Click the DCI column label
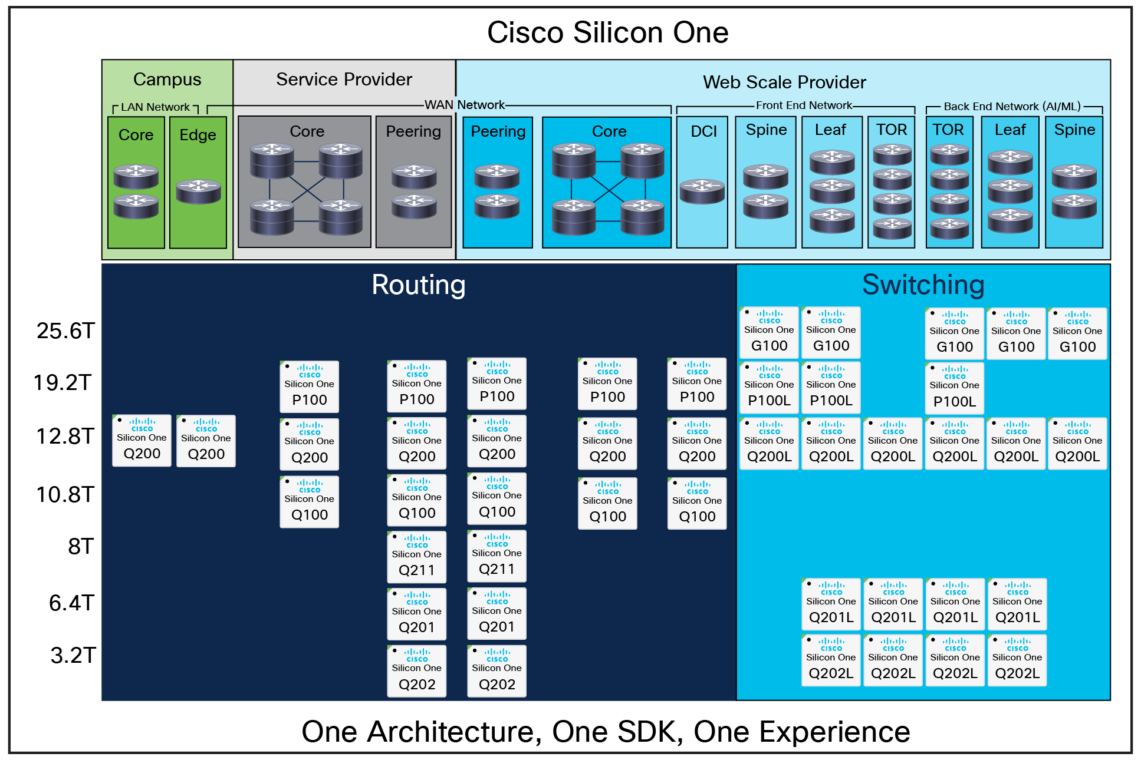 (704, 131)
